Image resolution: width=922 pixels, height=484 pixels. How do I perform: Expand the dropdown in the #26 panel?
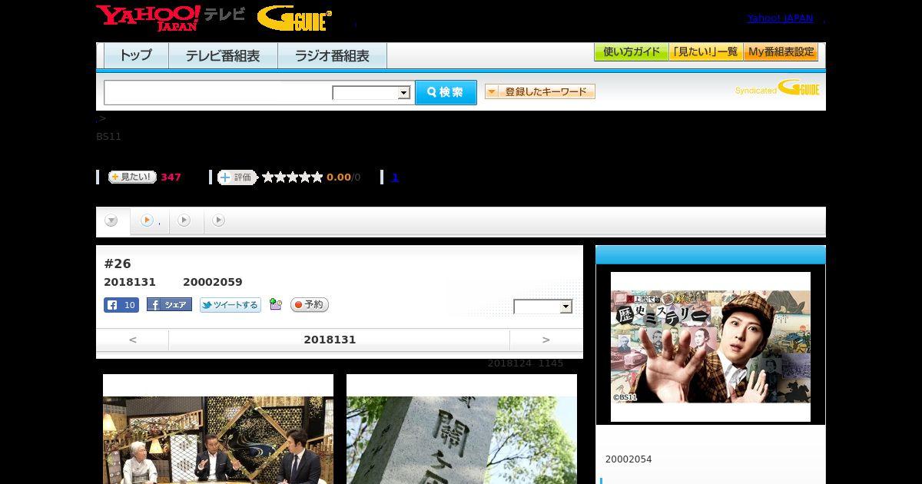pyautogui.click(x=543, y=307)
